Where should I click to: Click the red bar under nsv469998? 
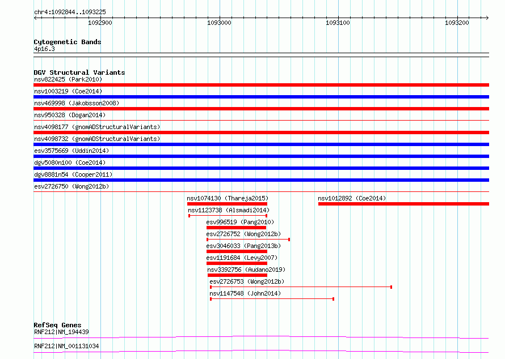point(261,109)
